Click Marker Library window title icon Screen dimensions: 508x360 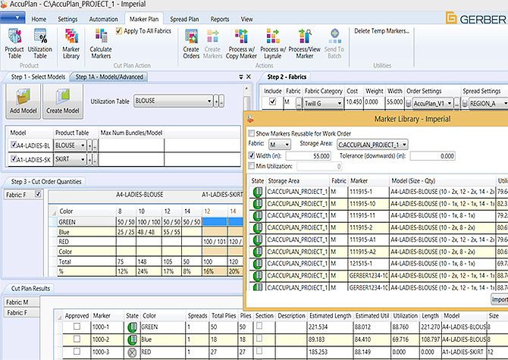pos(250,119)
